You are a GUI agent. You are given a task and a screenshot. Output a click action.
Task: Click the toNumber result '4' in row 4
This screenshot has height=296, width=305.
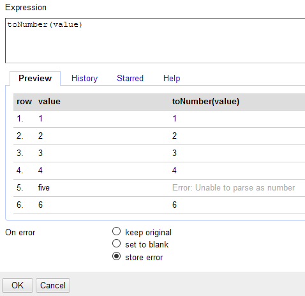pyautogui.click(x=174, y=170)
